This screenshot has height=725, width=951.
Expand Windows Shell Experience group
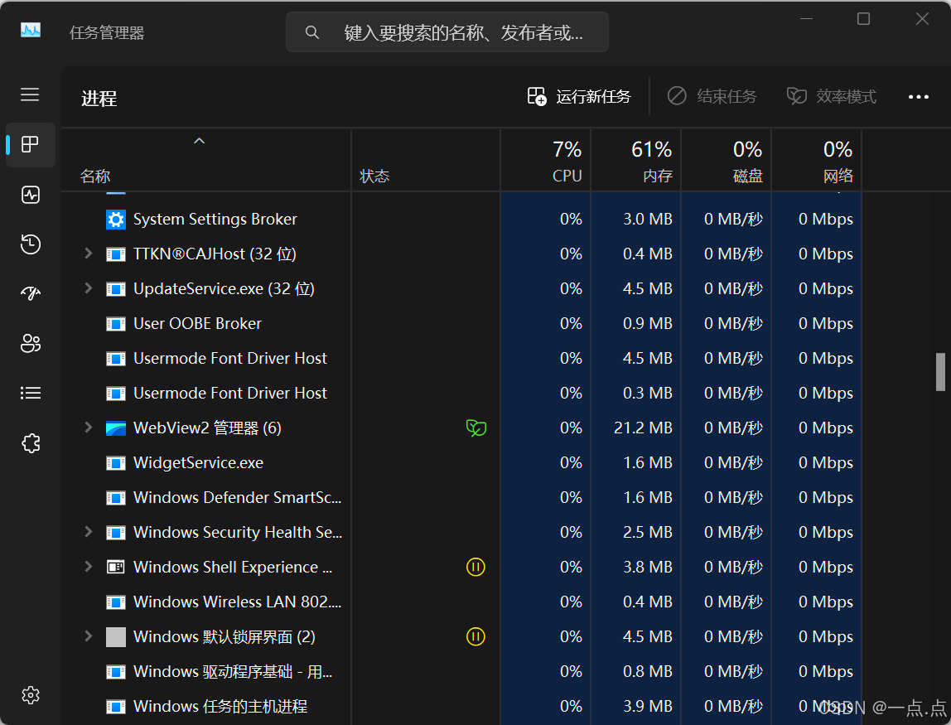coord(88,567)
